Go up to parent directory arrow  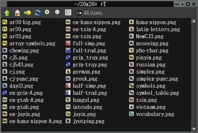[7, 13]
